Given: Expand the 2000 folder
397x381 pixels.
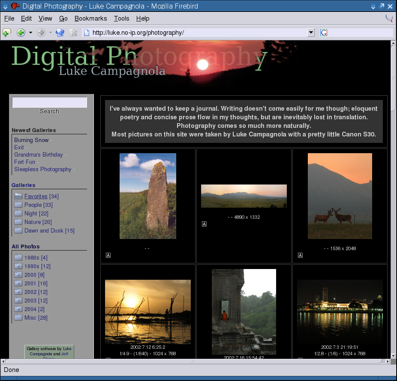Looking at the screenshot, I should point(18,275).
